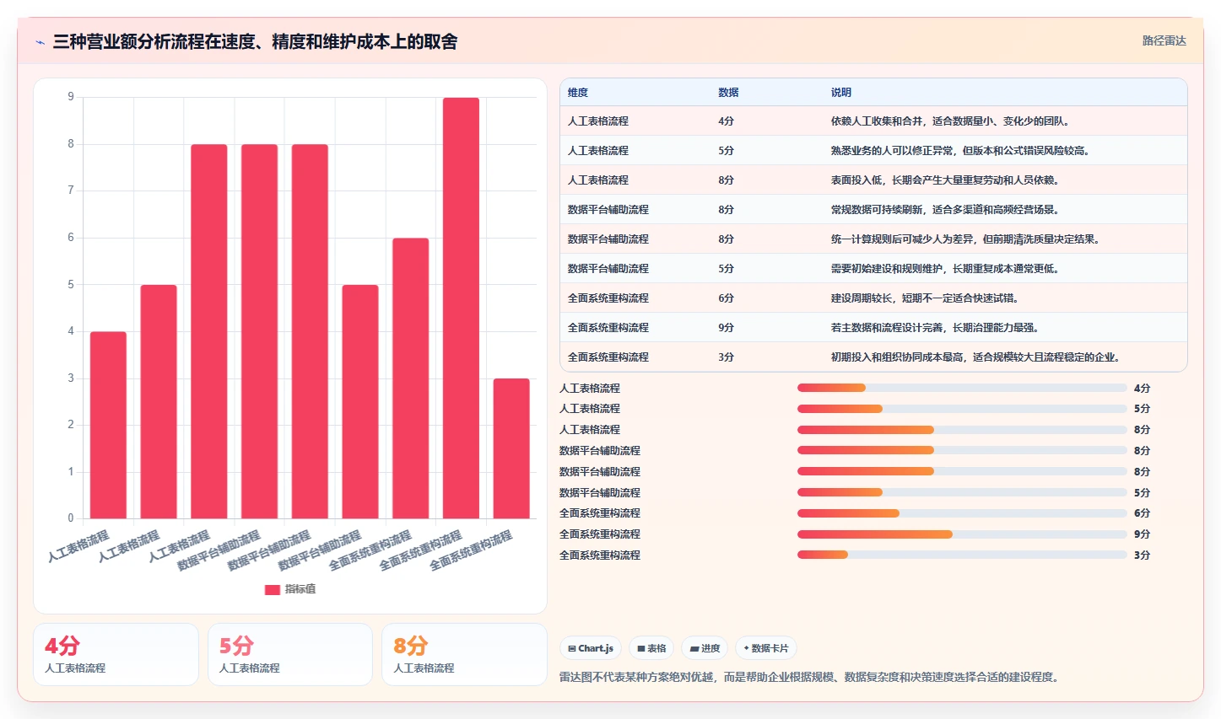
Task: Toggle the 指标值 legend swatch under the chart
Action: tap(273, 589)
